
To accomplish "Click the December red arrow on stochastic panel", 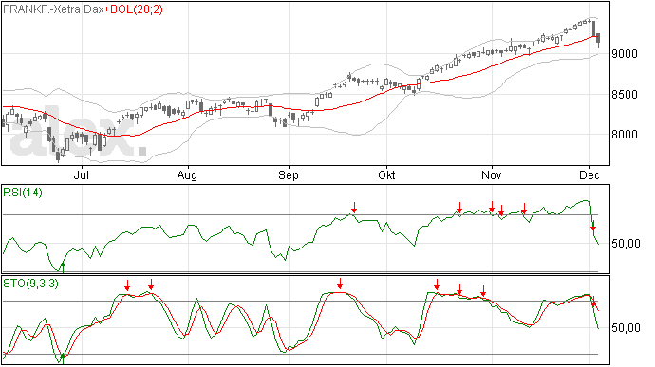I will coord(593,302).
